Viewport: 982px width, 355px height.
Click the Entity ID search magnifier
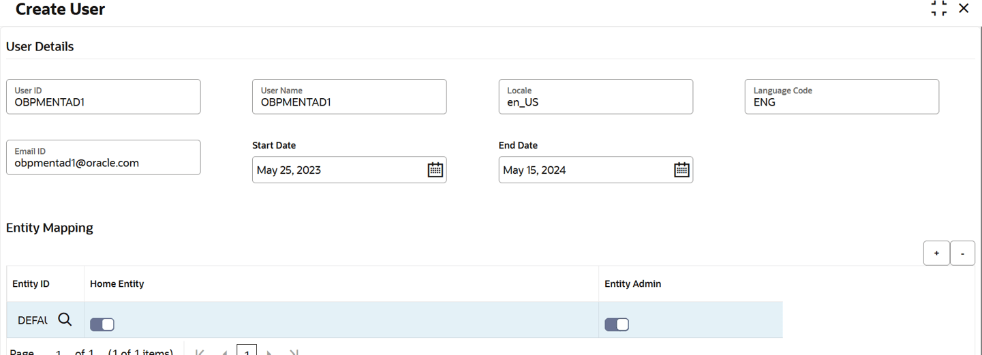[x=65, y=320]
